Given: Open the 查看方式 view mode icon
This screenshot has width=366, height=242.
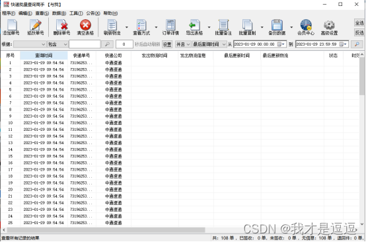Looking at the screenshot, I should [x=141, y=25].
